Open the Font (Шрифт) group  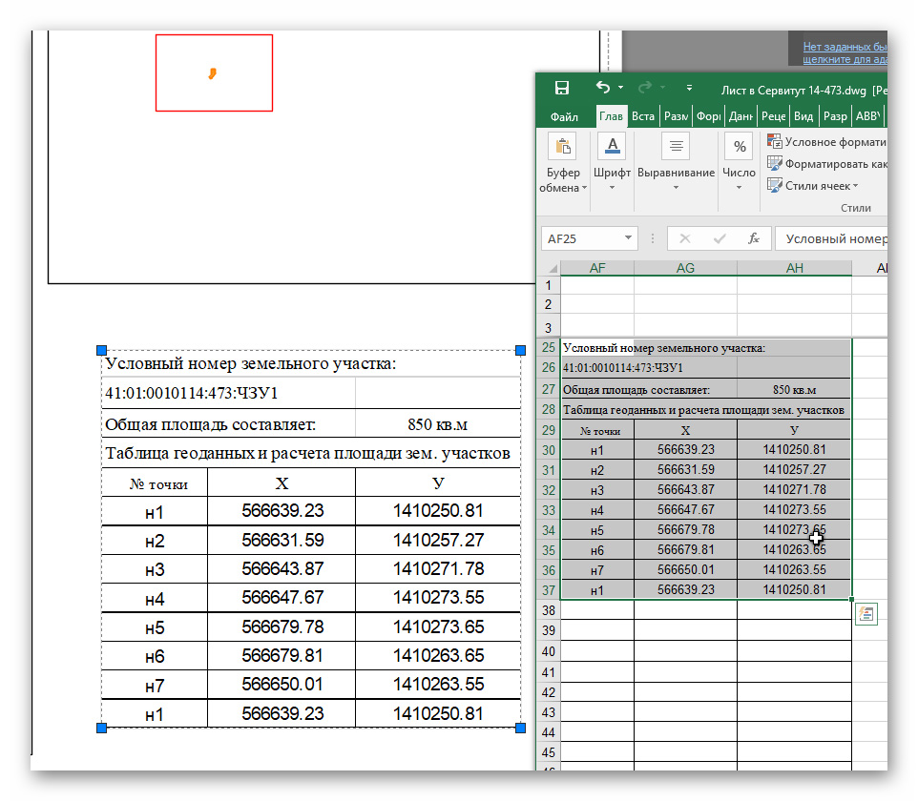[x=612, y=162]
